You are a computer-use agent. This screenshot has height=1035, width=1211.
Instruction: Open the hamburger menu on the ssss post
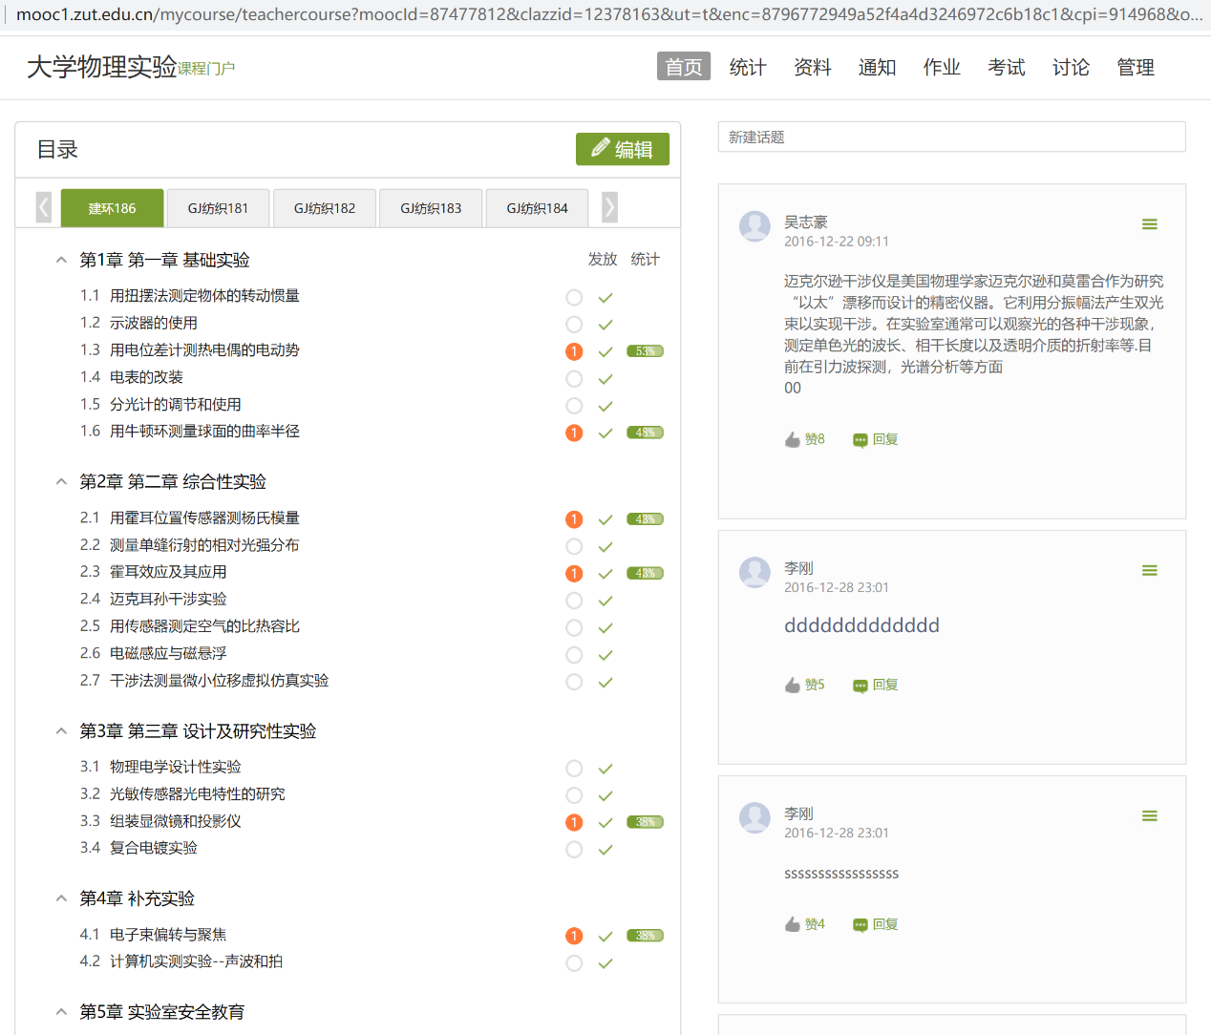[1150, 815]
